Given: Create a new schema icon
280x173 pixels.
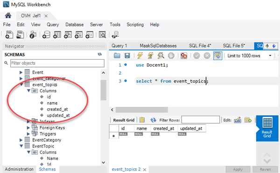Looking at the screenshot, I should pyautogui.click(x=46, y=35).
